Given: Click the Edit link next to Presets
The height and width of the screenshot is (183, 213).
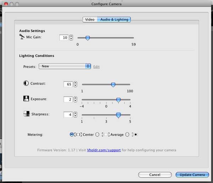Looking at the screenshot, I should pos(97,67).
